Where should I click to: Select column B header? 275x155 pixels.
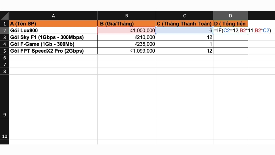pyautogui.click(x=126, y=15)
